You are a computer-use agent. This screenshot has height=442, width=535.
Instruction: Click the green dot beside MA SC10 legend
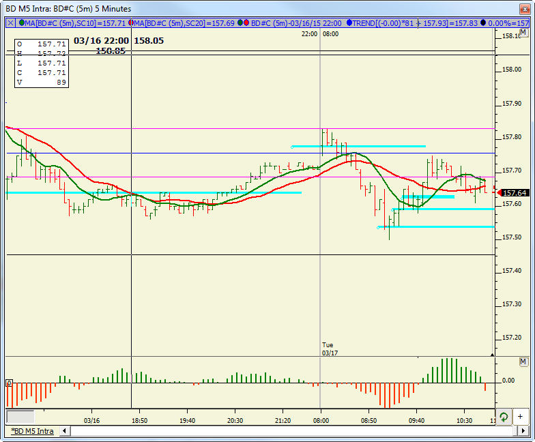click(22, 23)
